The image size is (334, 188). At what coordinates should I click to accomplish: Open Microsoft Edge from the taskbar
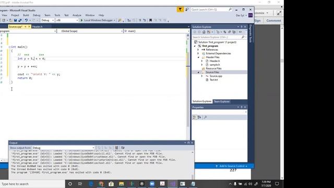[91, 184]
